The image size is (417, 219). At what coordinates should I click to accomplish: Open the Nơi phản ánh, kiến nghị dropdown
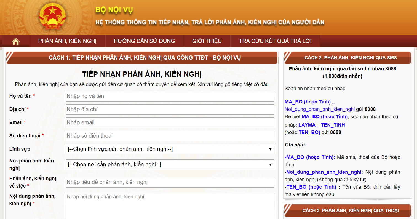(170, 165)
